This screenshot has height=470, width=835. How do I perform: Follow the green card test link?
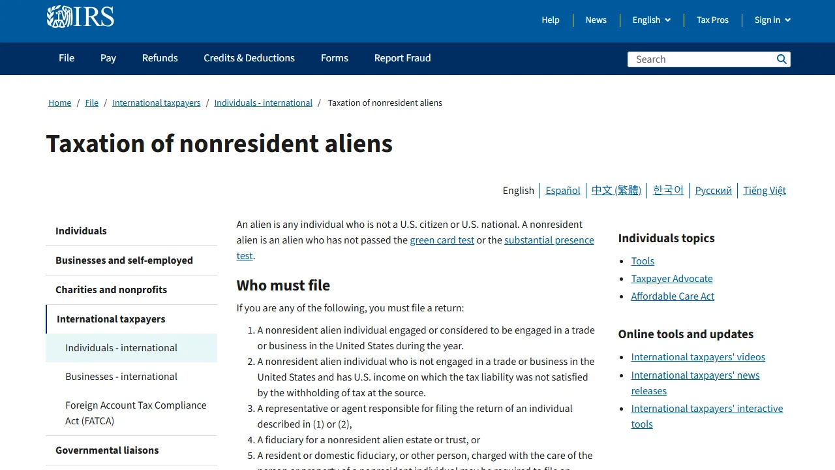coord(442,240)
